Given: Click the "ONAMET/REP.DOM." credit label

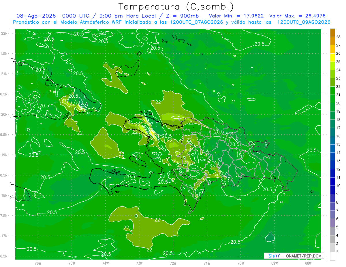Looking at the screenshot, I should tap(304, 256).
